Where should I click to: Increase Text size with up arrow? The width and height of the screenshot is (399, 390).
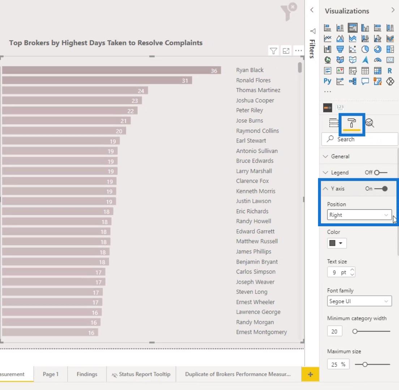[x=352, y=270]
